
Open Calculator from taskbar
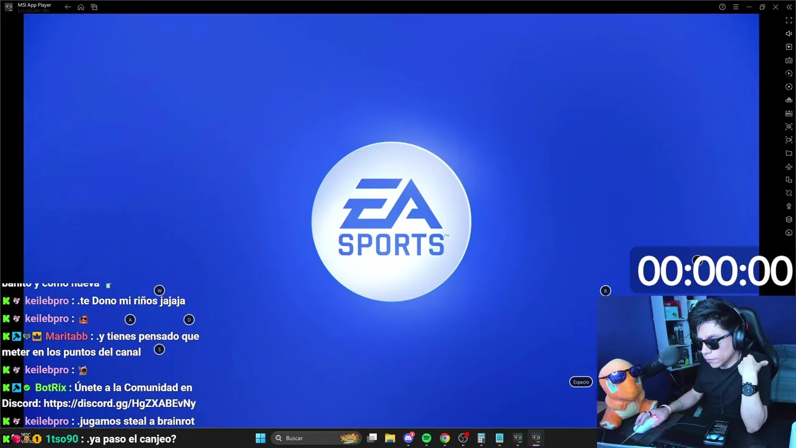[481, 438]
